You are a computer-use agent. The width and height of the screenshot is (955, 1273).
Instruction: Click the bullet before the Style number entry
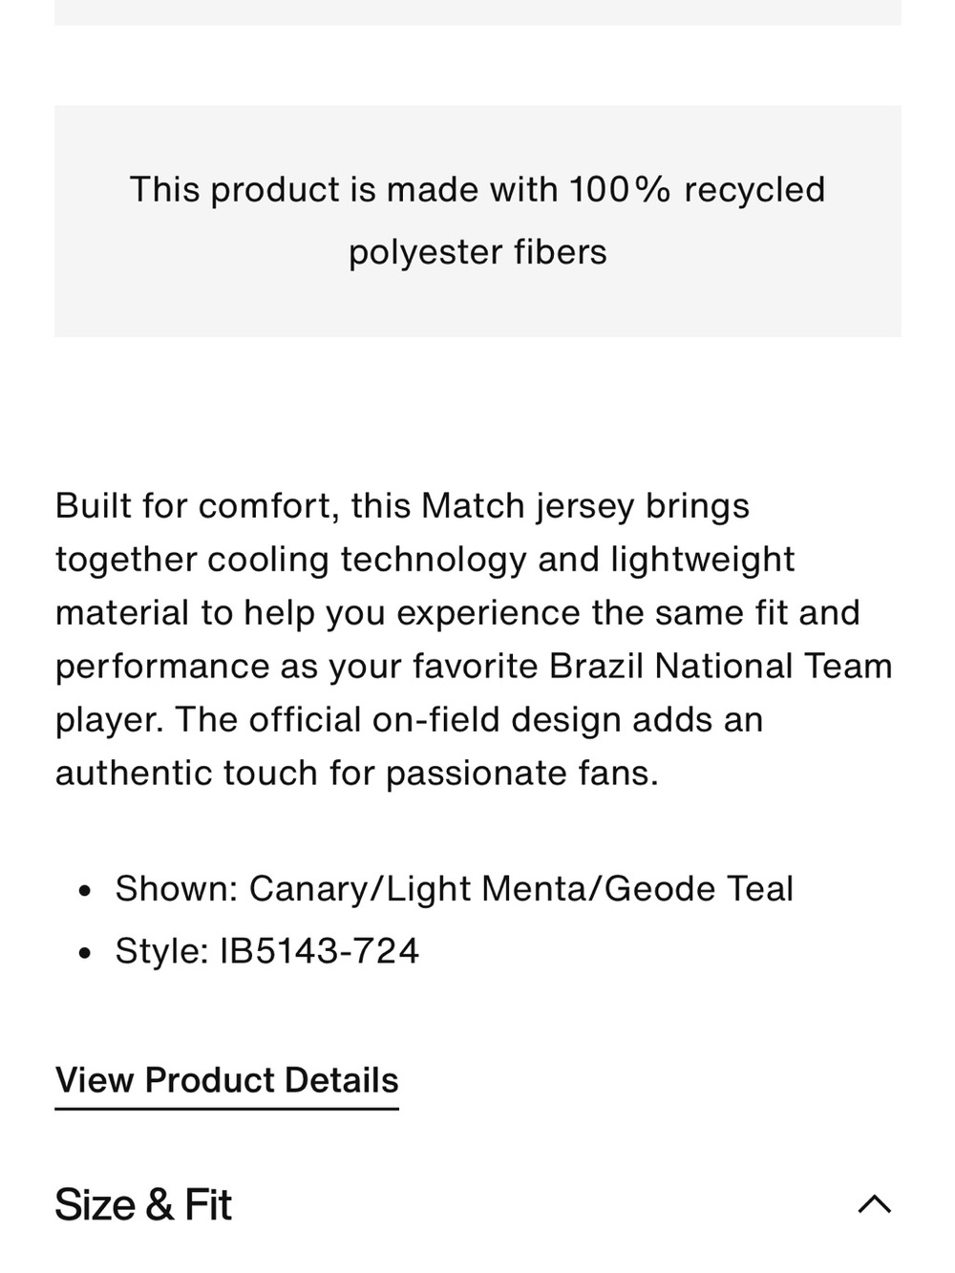[85, 954]
